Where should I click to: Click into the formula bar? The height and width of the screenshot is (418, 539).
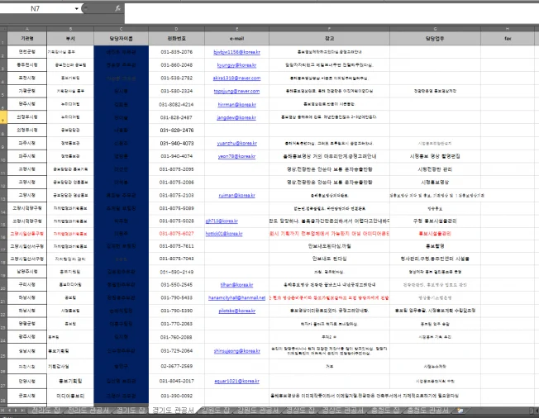(x=332, y=13)
